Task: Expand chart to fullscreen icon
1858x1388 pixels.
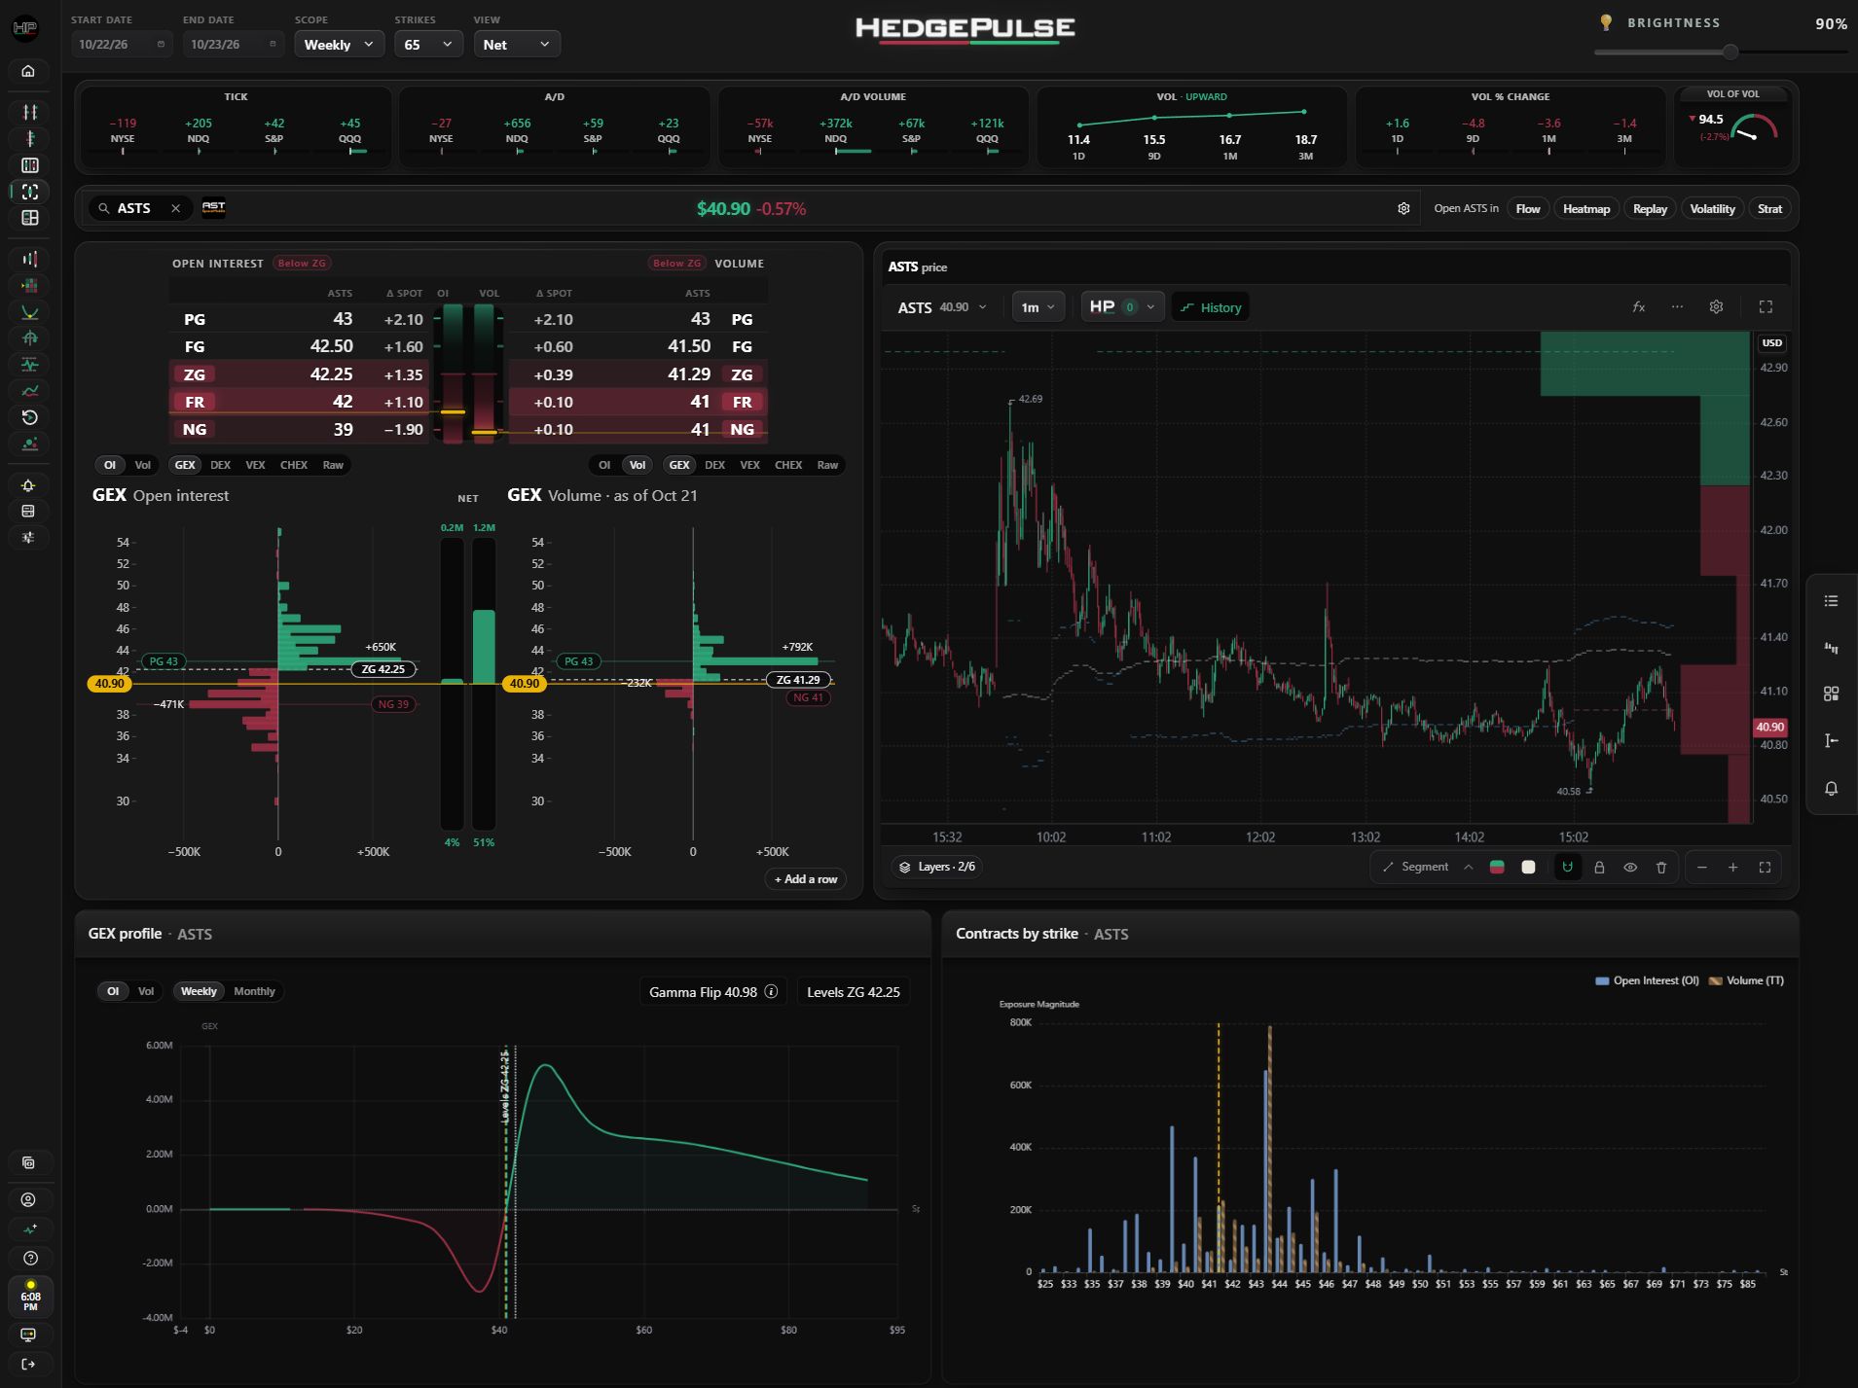Action: click(1766, 306)
